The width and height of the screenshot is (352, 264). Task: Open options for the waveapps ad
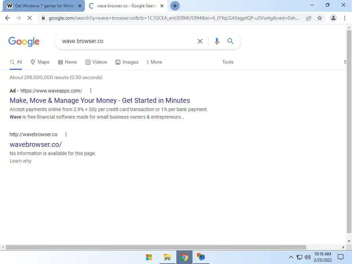pos(91,90)
